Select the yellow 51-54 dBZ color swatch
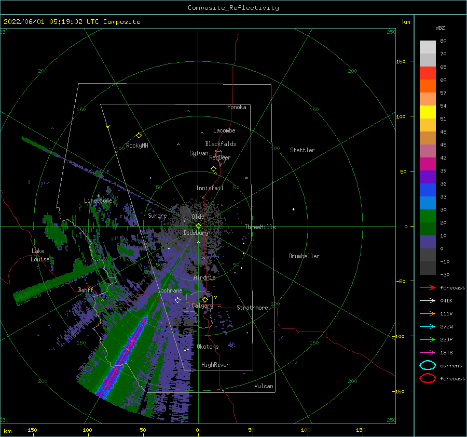 point(428,112)
